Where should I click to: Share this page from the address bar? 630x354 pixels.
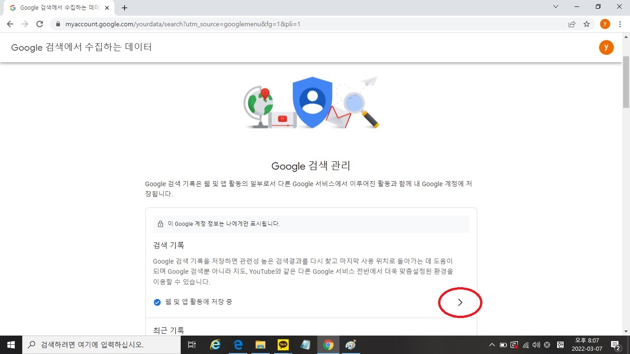tap(572, 24)
